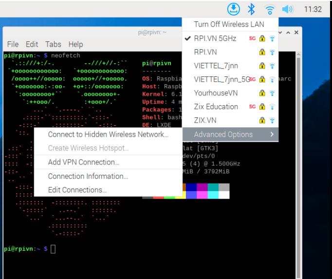
Task: Open Connection Information dialog
Action: (x=88, y=176)
